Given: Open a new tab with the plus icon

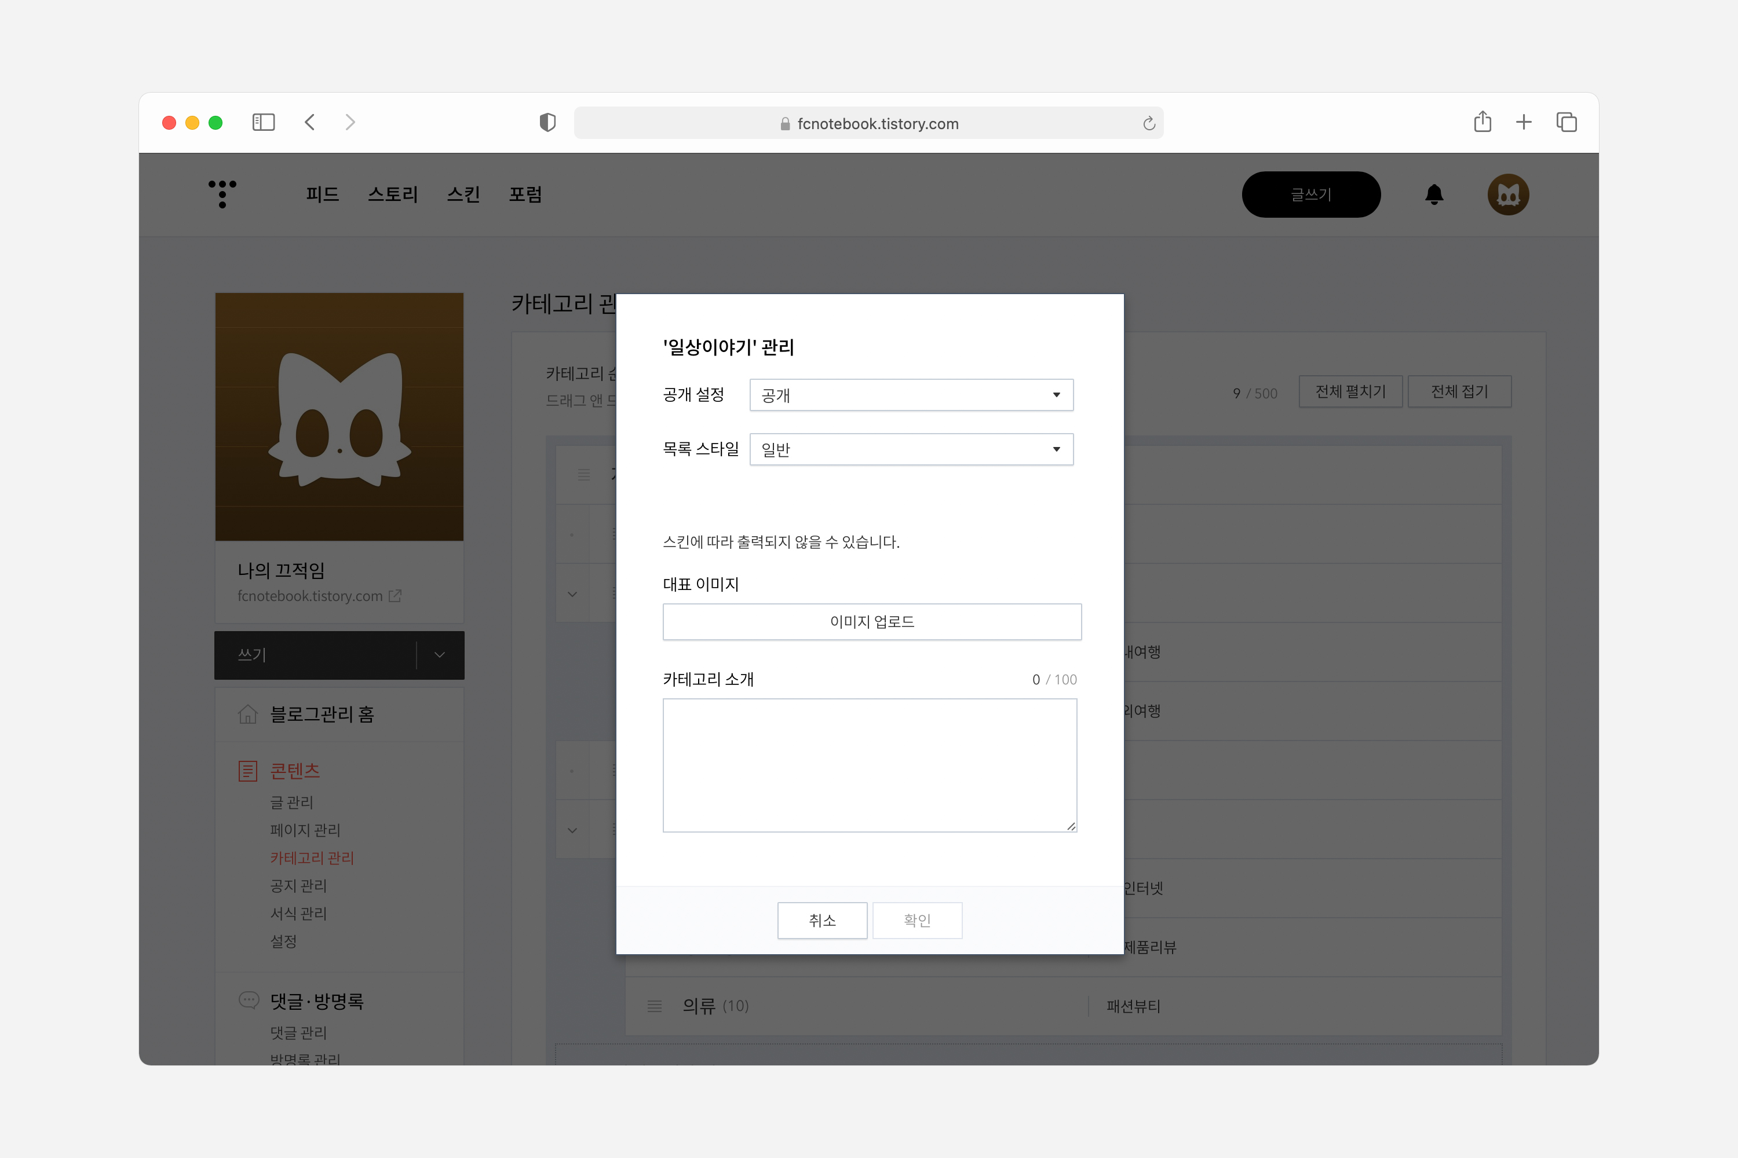Looking at the screenshot, I should 1524,122.
